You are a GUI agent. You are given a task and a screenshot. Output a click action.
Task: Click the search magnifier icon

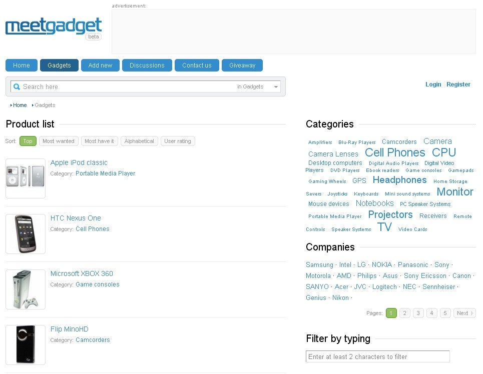point(17,87)
